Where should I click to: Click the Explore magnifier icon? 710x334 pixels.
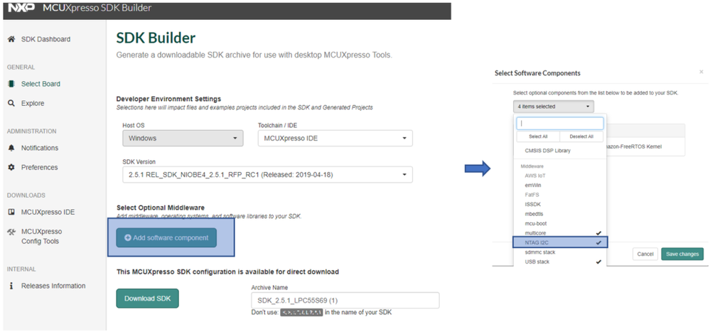click(x=12, y=103)
